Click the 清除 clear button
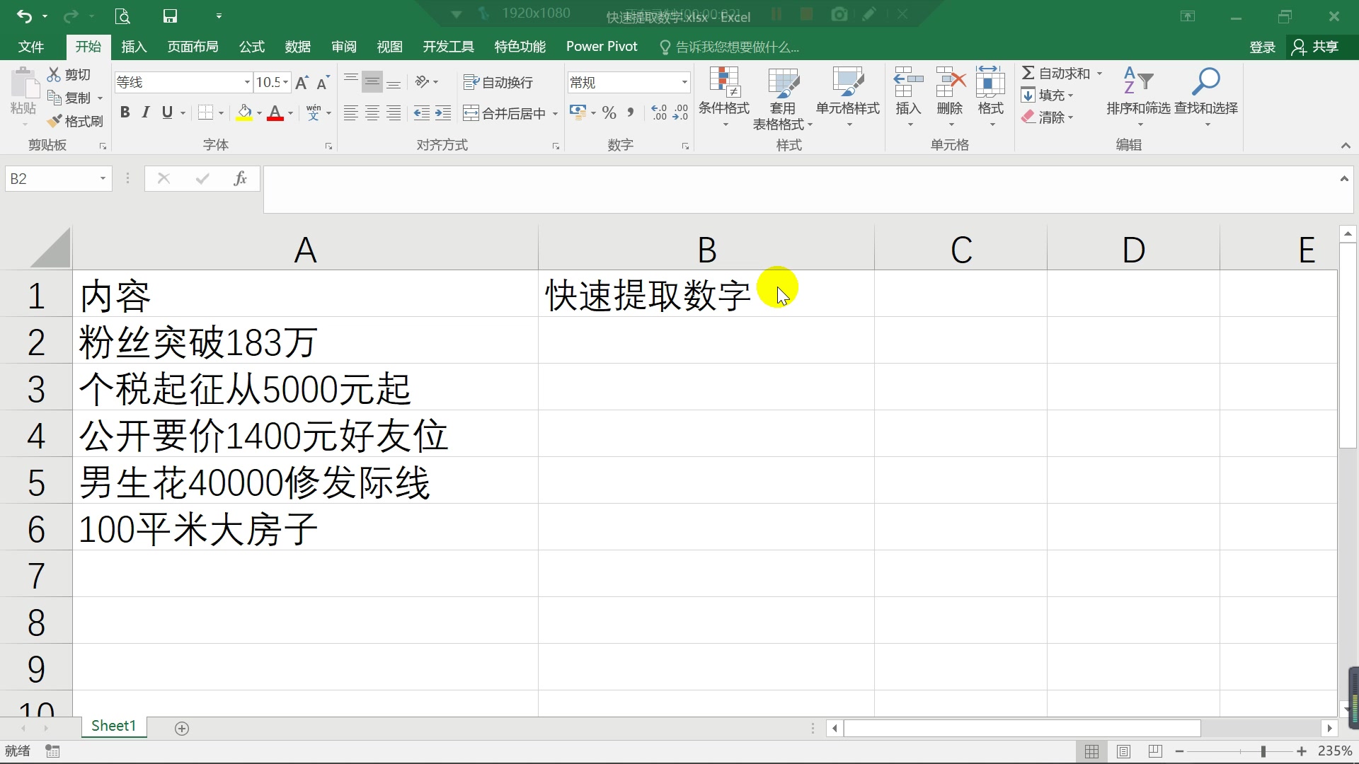 pos(1048,117)
